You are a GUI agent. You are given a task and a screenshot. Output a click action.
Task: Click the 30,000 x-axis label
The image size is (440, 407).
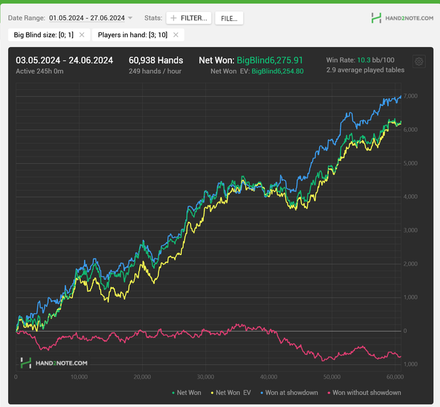tap(206, 377)
